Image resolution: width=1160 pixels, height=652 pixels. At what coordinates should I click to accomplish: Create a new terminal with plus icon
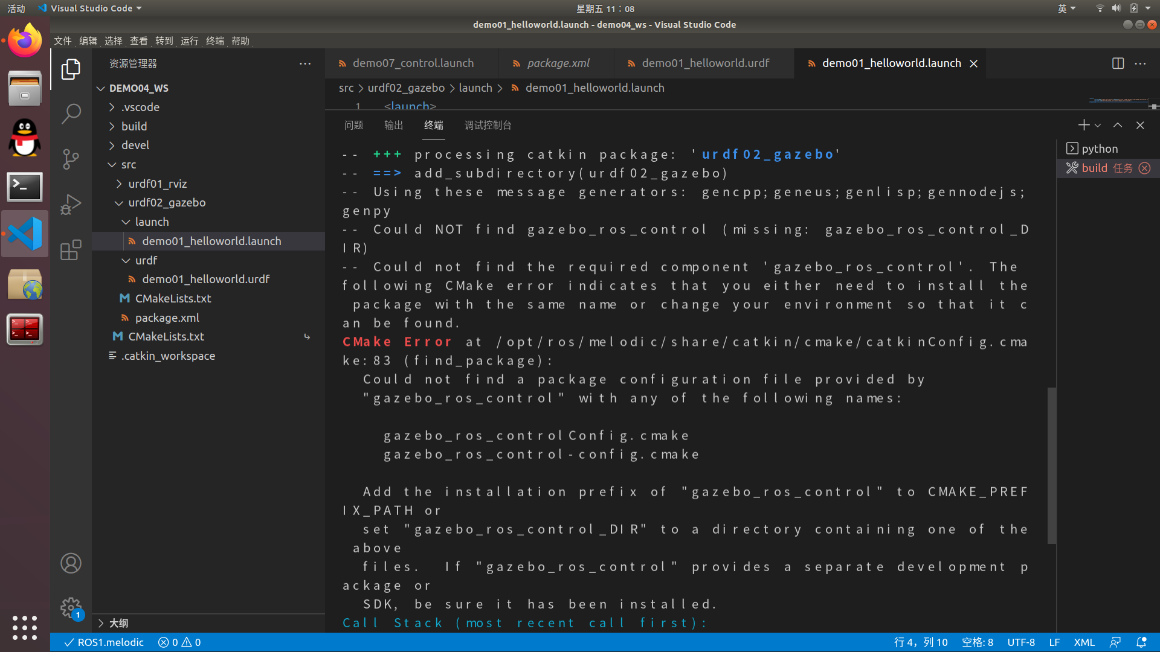[1083, 125]
